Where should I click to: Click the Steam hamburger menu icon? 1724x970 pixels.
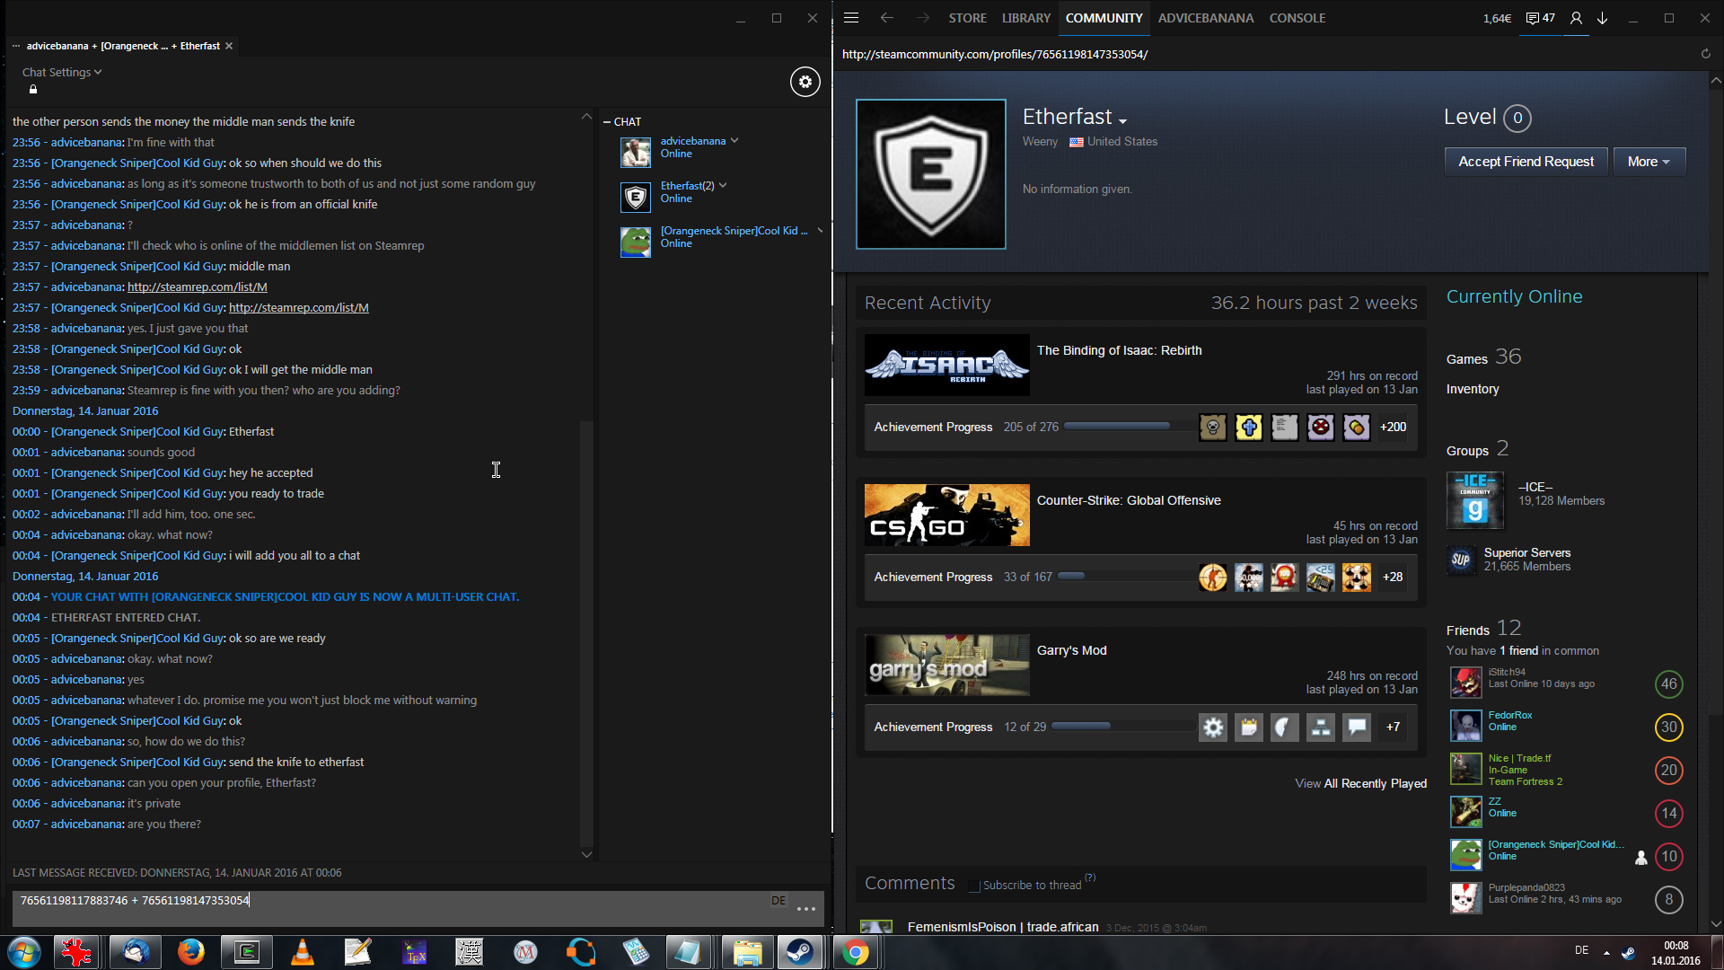pos(851,18)
